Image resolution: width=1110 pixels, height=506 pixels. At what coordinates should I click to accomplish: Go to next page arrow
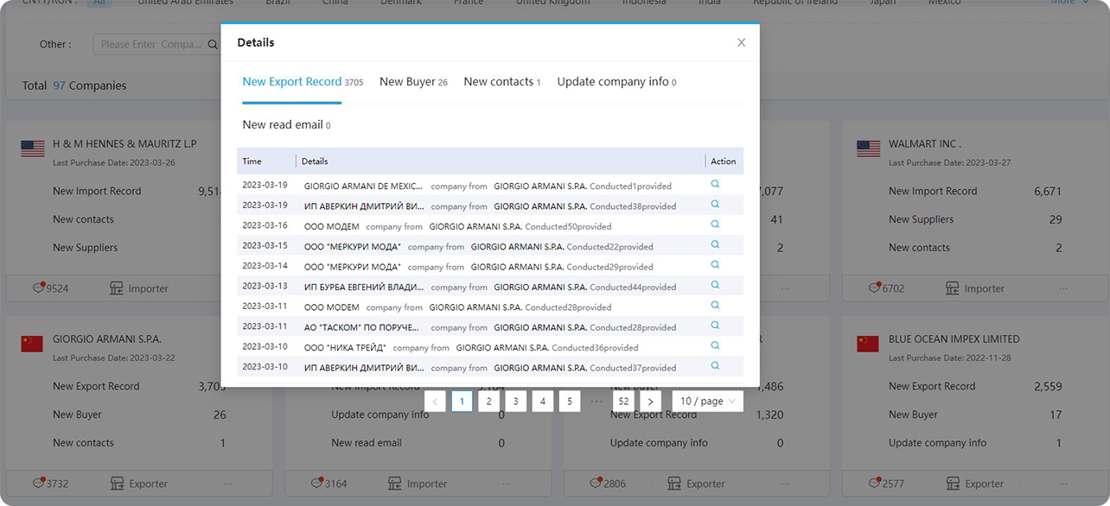pyautogui.click(x=651, y=401)
